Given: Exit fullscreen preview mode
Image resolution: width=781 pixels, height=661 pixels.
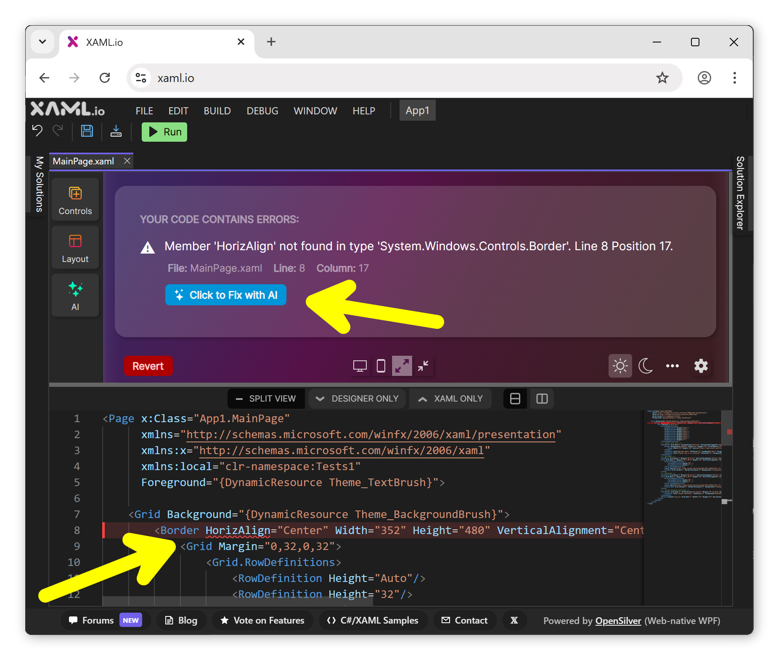Looking at the screenshot, I should (424, 366).
